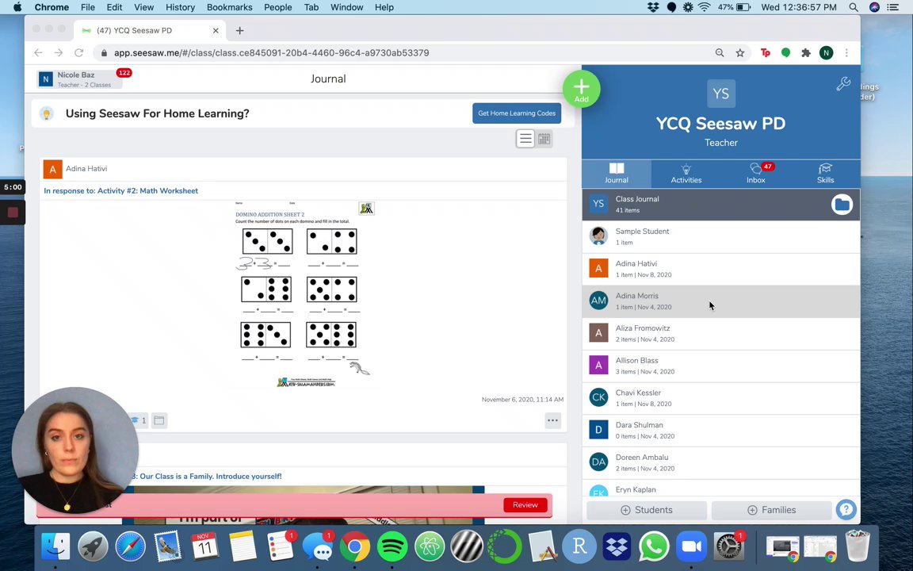This screenshot has width=913, height=571.
Task: Select Allison Blass in student list
Action: (721, 366)
